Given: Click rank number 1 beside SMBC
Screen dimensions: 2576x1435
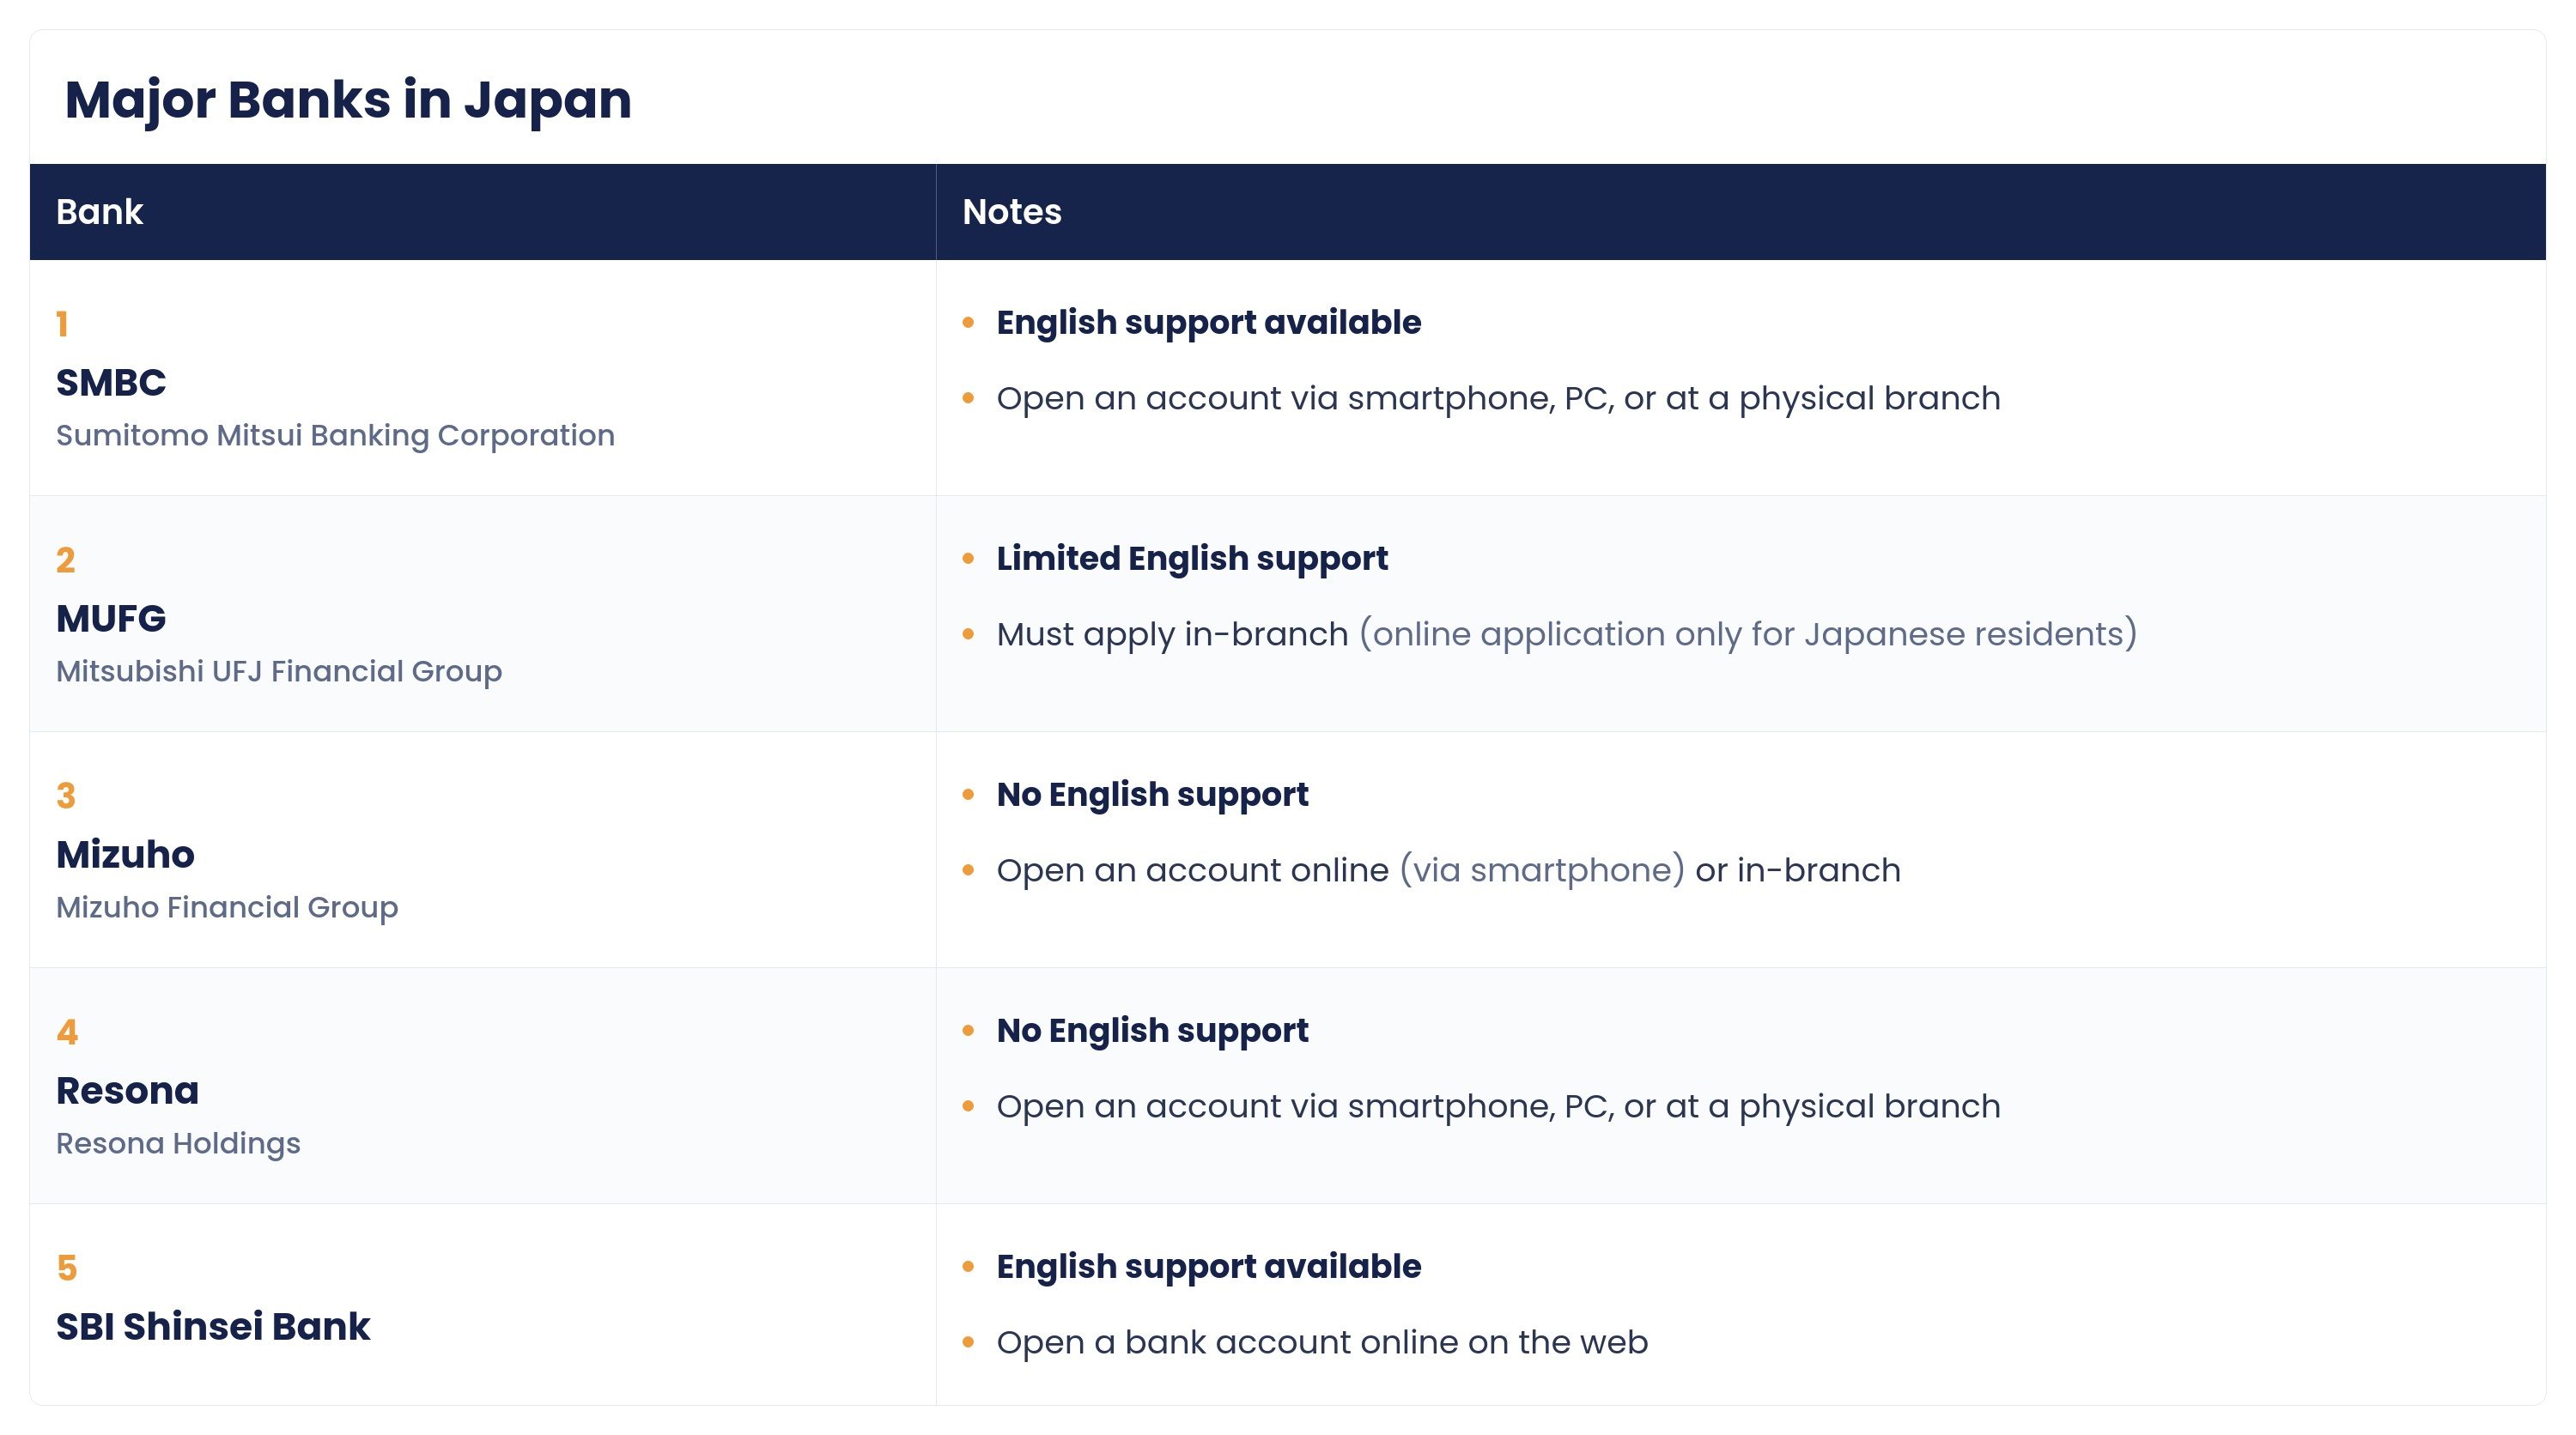Looking at the screenshot, I should click(x=62, y=324).
